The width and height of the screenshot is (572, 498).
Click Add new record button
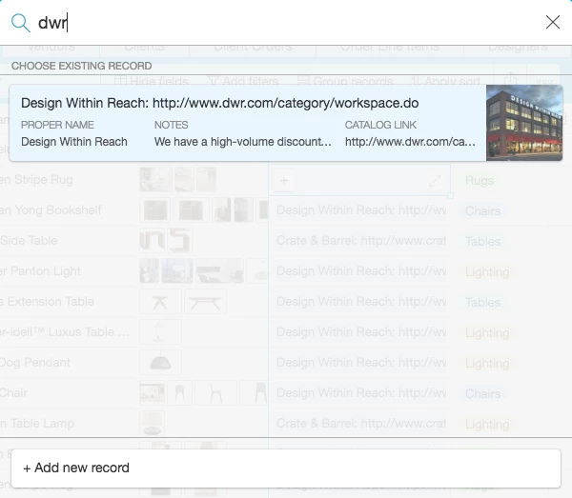(286, 468)
